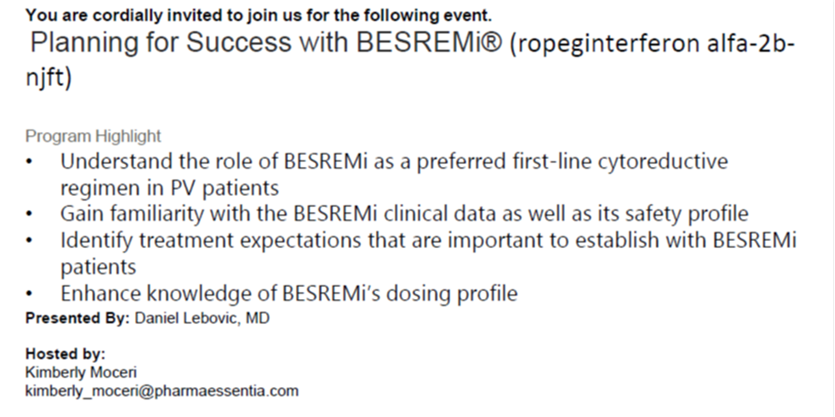Click the "Gain familiarity" bullet text
This screenshot has width=835, height=417.
coord(404,213)
